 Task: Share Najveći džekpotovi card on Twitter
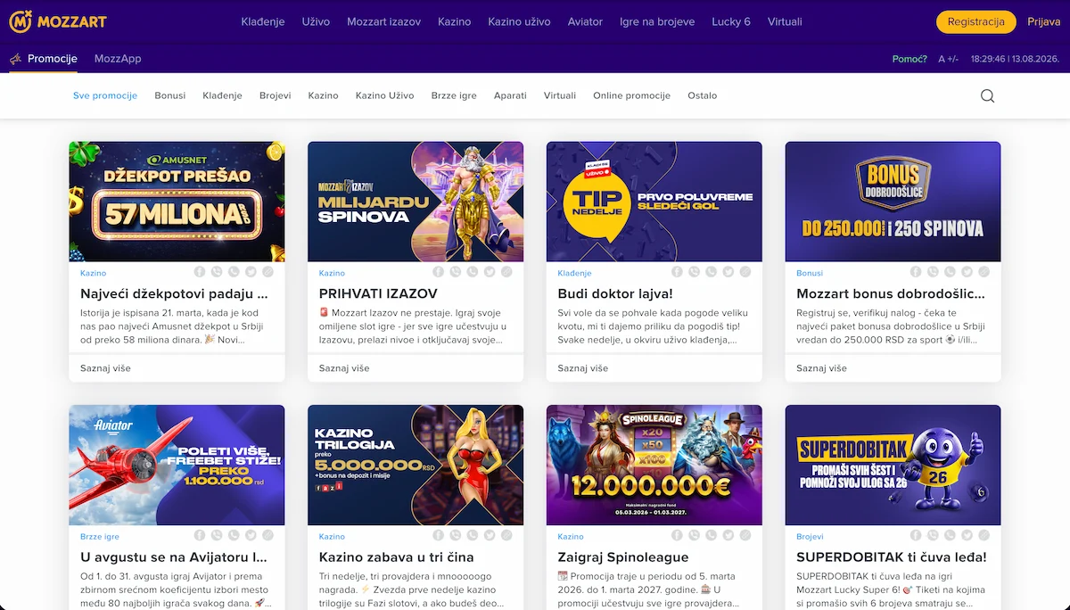[251, 272]
